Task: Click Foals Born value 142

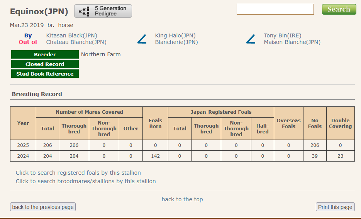Action: pyautogui.click(x=156, y=156)
